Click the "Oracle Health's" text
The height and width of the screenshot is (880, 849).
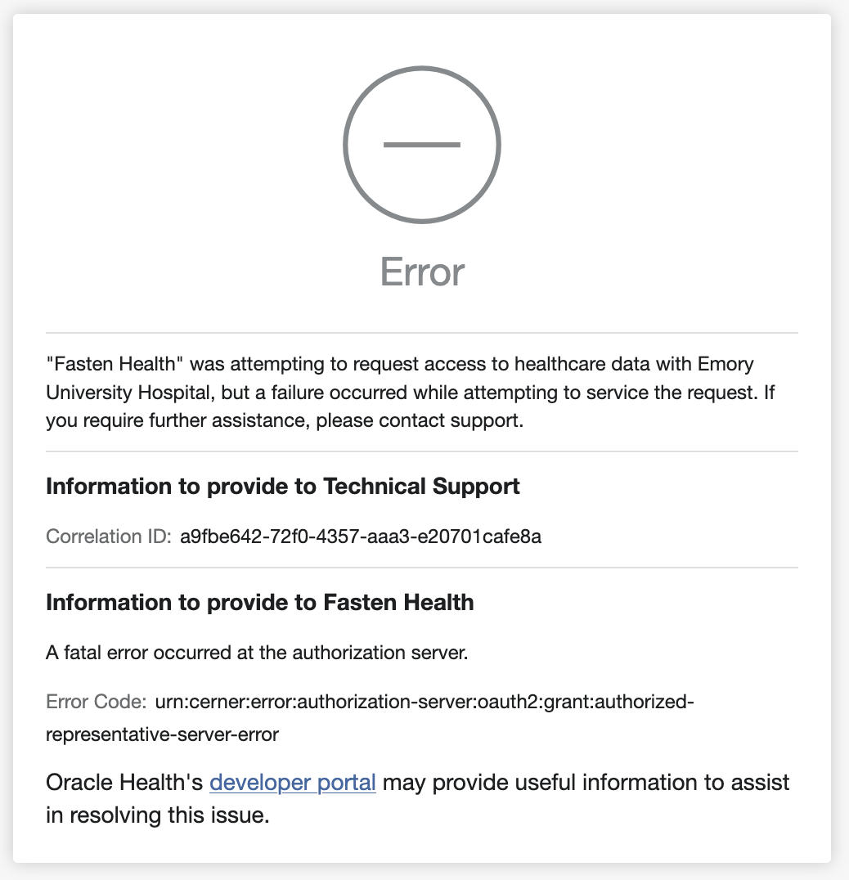(x=124, y=783)
